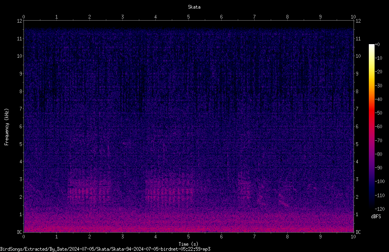The image size is (389, 252).
Task: Click the '5' tick on the bottom time axis
Action: click(189, 237)
